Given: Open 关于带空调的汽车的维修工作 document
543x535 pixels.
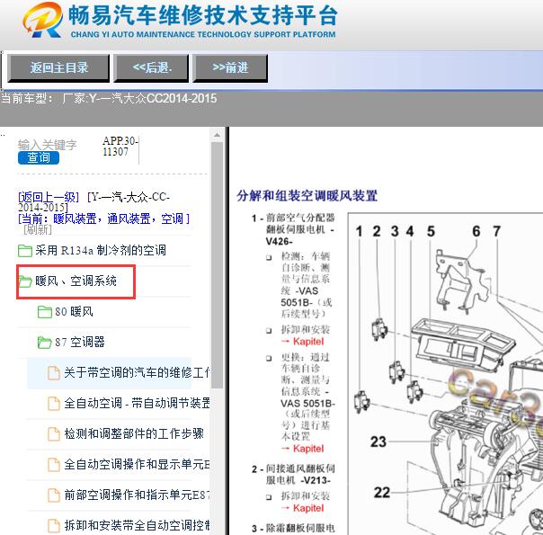Looking at the screenshot, I should (x=137, y=372).
